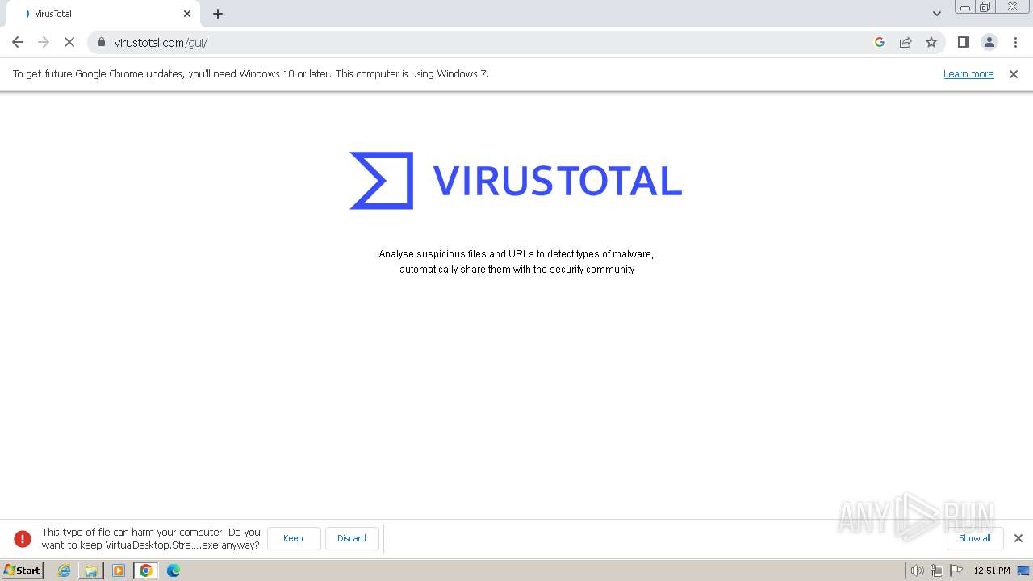Go back to the previous page
Image resolution: width=1033 pixels, height=581 pixels.
[x=18, y=42]
